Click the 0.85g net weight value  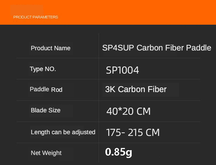pyautogui.click(x=118, y=152)
